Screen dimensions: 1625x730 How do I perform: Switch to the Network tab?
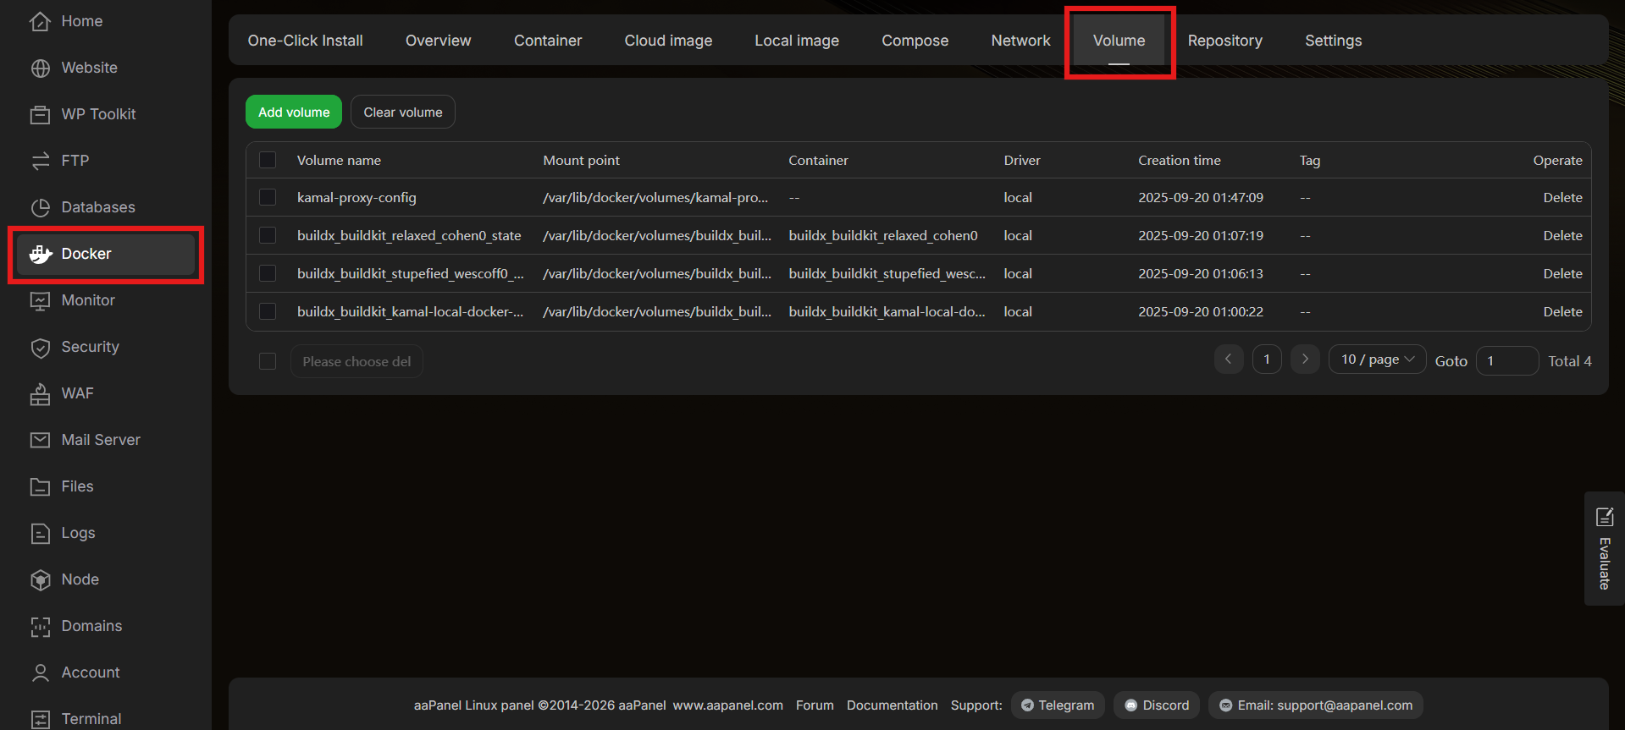click(x=1020, y=41)
